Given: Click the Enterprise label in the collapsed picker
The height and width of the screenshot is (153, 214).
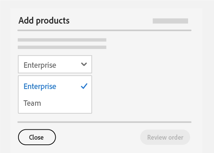Looking at the screenshot, I should (x=40, y=65).
